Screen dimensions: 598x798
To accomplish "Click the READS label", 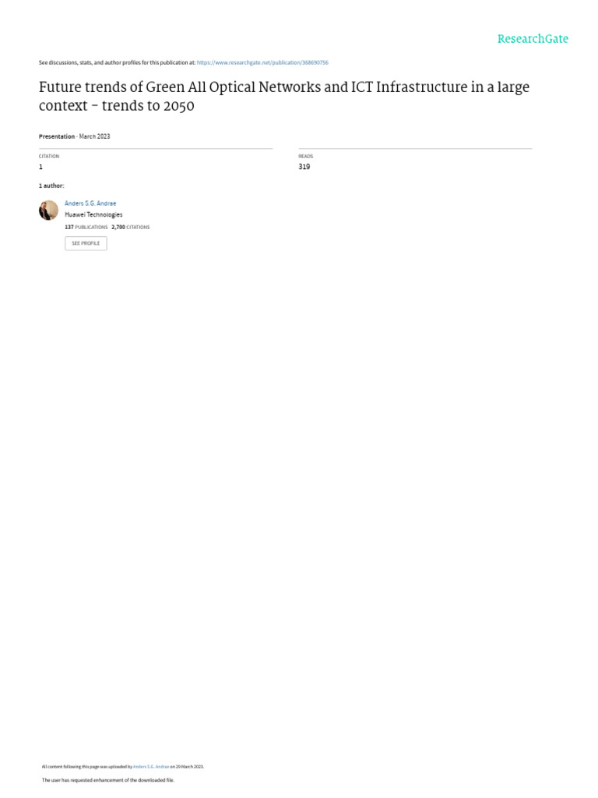I will [305, 156].
